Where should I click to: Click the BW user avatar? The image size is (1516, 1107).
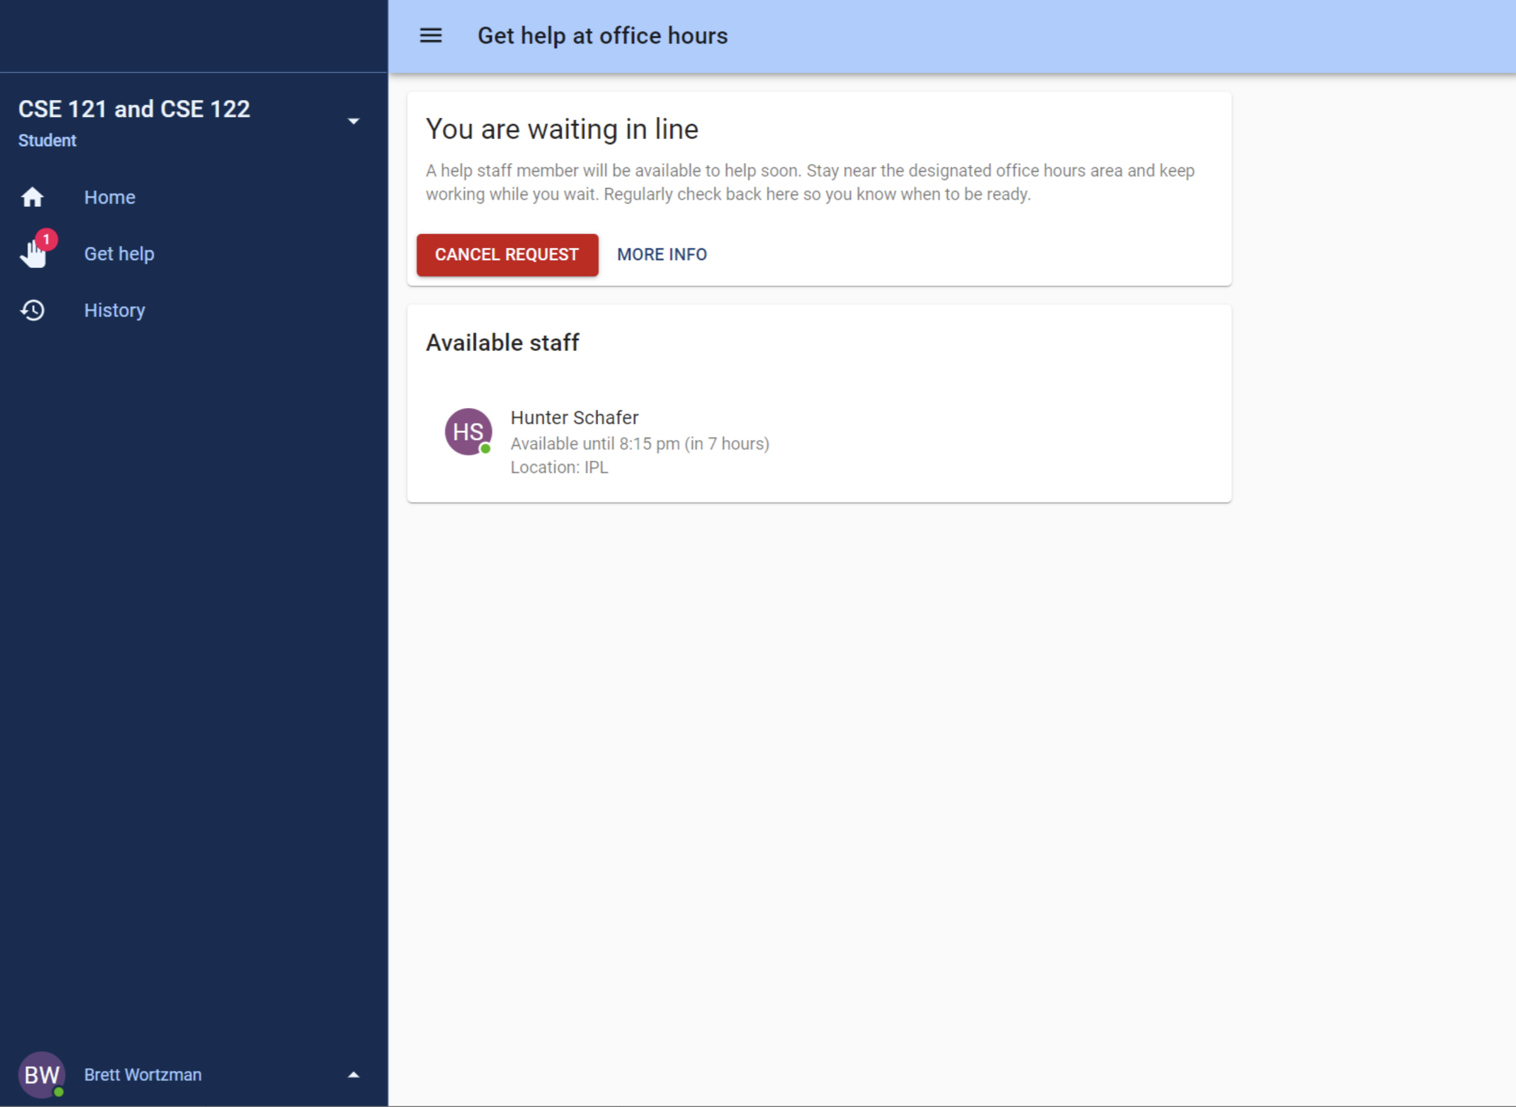click(x=41, y=1074)
